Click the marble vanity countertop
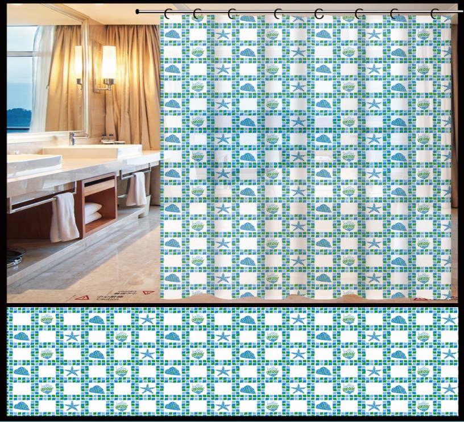 (85, 168)
